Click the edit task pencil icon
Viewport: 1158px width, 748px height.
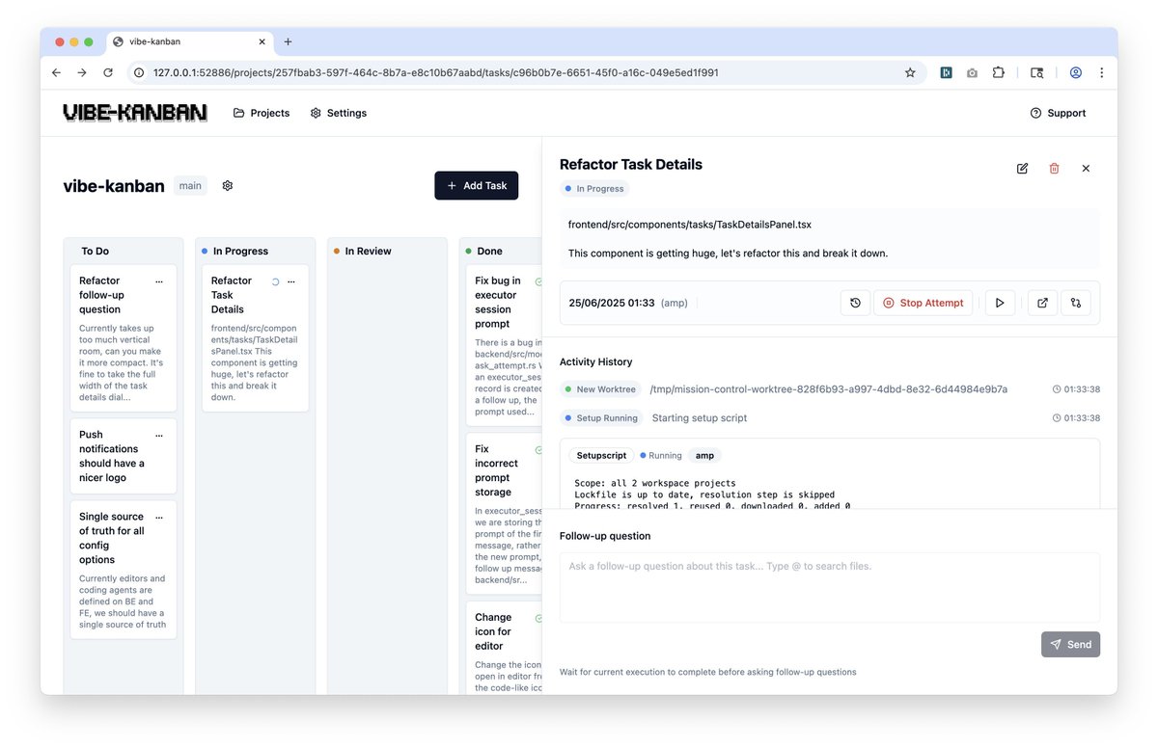1022,169
